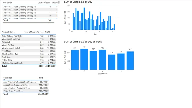
Task: Select the Water Purifier row
Action: click(x=29, y=45)
